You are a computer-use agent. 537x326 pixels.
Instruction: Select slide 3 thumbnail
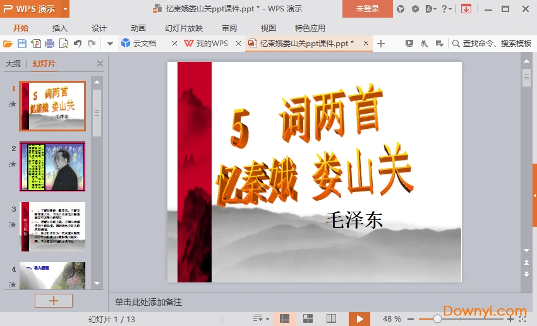pos(52,227)
